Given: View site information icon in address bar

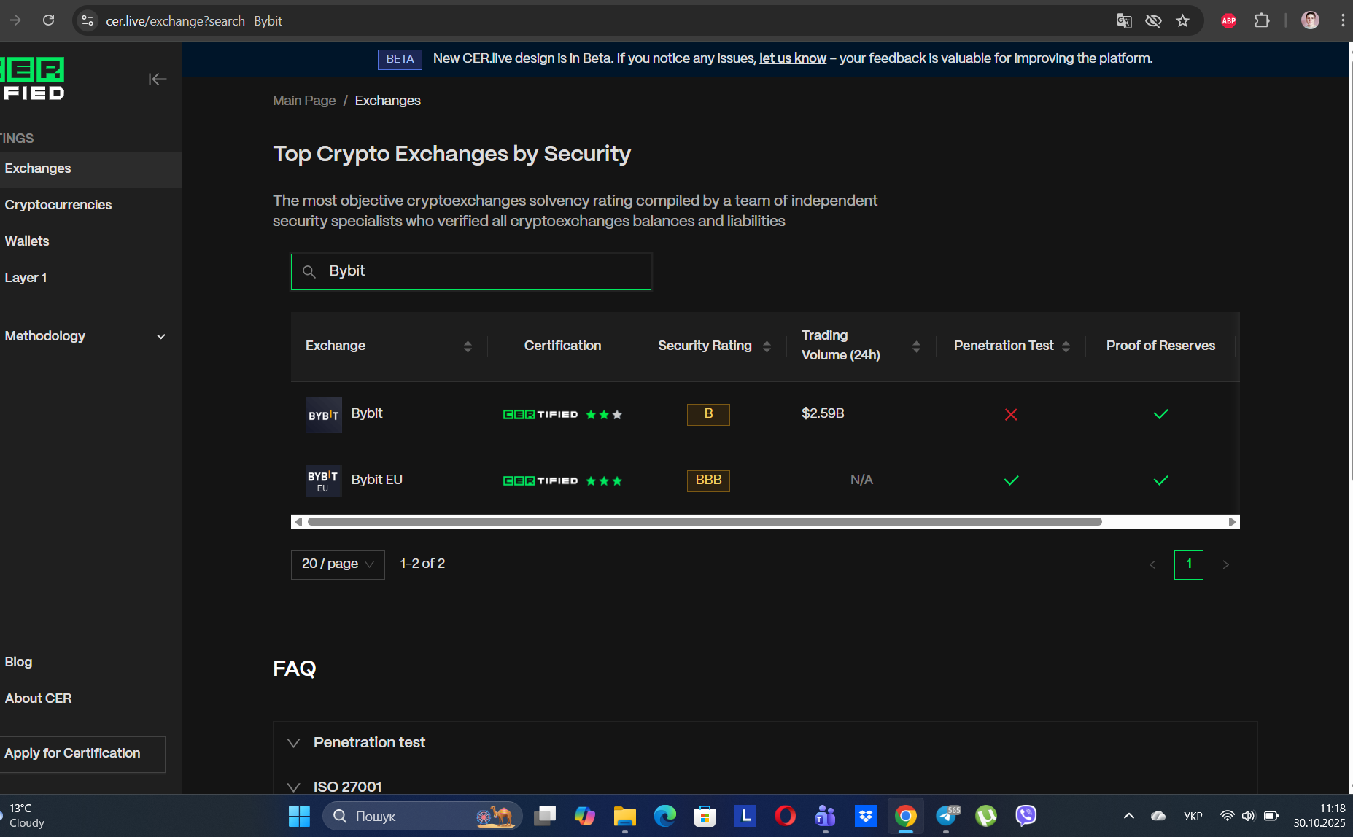Looking at the screenshot, I should (x=88, y=20).
